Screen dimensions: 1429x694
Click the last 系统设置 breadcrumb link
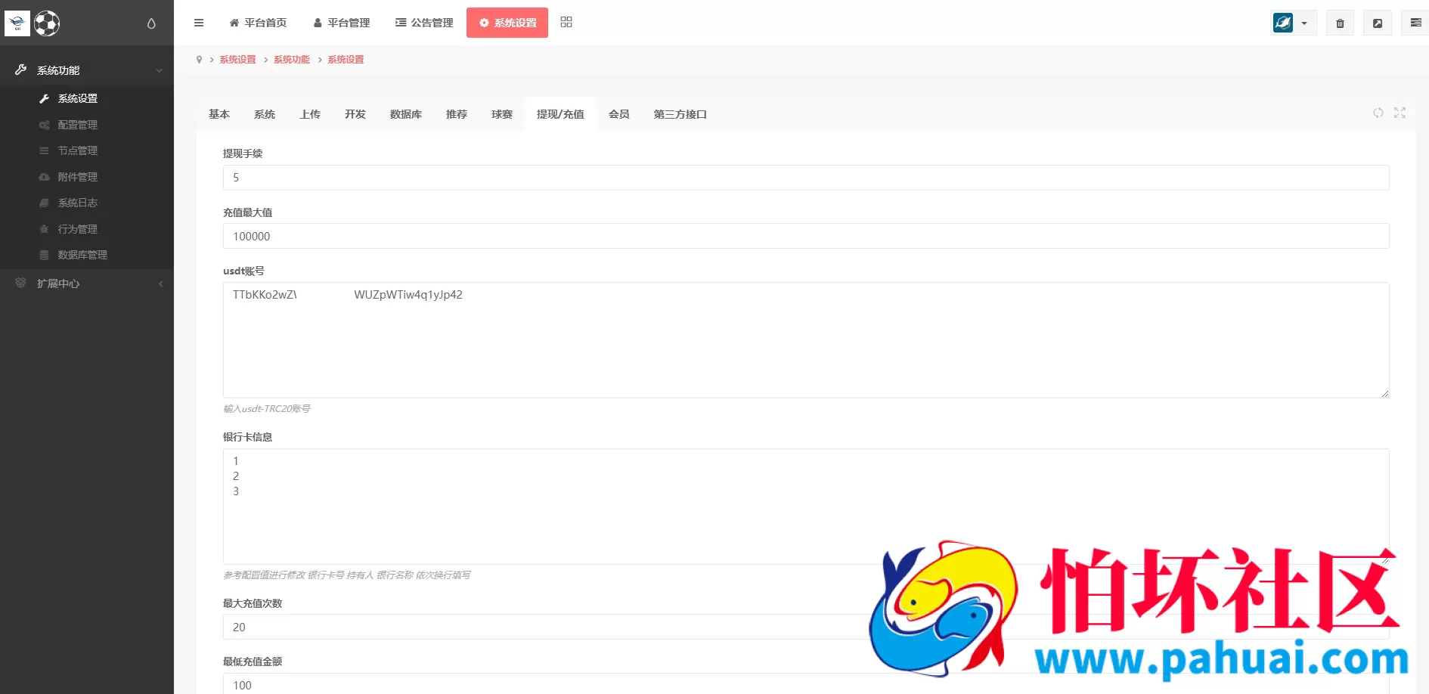click(x=346, y=60)
